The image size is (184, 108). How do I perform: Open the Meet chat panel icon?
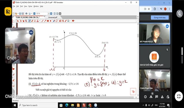click(156, 97)
